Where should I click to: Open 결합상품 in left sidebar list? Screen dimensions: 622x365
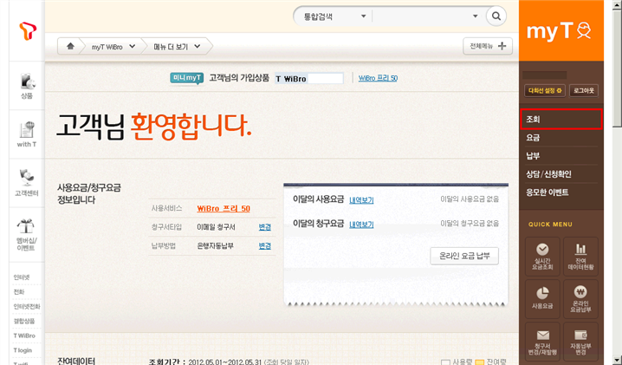(23, 321)
